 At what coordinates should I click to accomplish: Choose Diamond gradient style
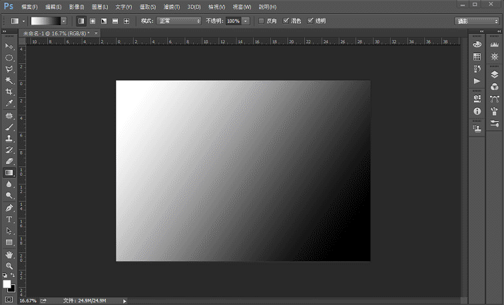(x=126, y=21)
